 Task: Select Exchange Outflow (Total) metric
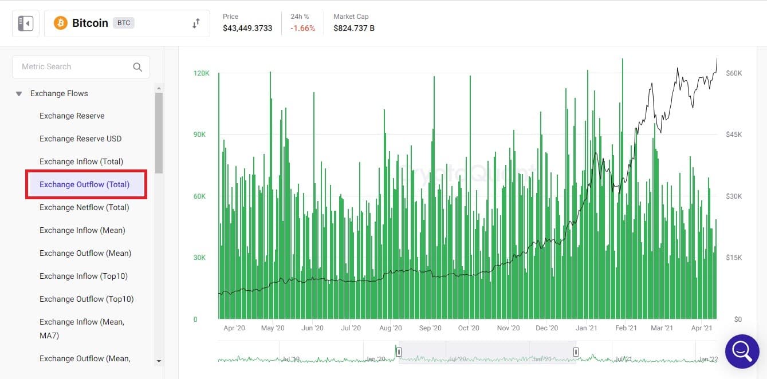[x=85, y=184]
